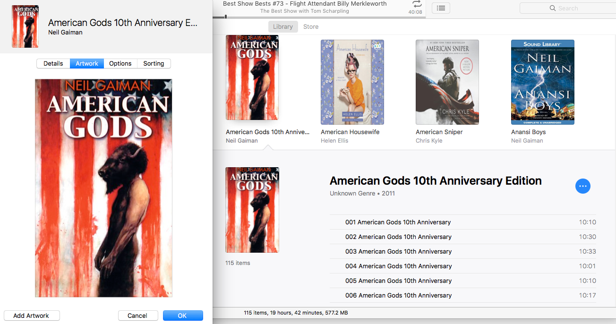The width and height of the screenshot is (616, 324).
Task: Click the small artwork thumbnail in dialog header
Action: (25, 26)
